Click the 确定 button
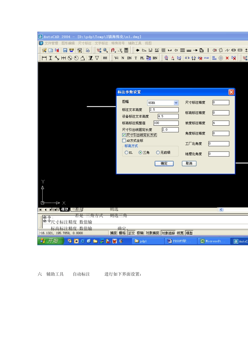 164,163
